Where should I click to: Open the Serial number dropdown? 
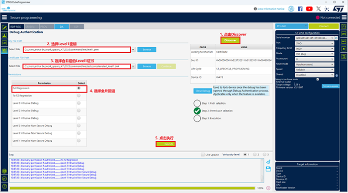click(x=315, y=38)
